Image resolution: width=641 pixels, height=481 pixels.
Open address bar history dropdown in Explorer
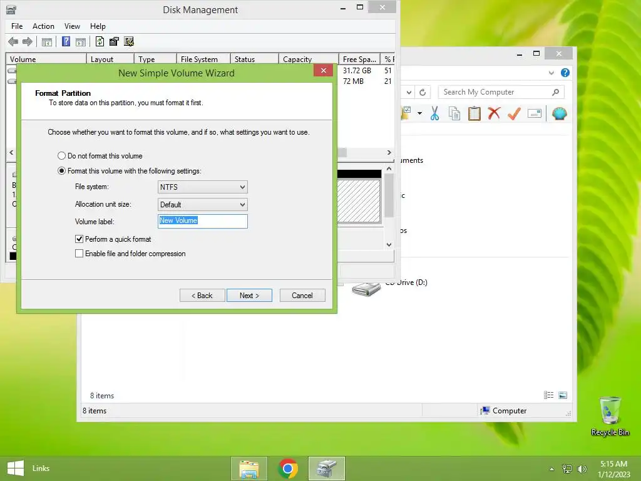point(409,93)
